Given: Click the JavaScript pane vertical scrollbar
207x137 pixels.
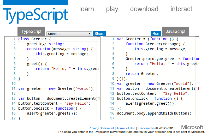Looking at the screenshot, I should pyautogui.click(x=197, y=77).
